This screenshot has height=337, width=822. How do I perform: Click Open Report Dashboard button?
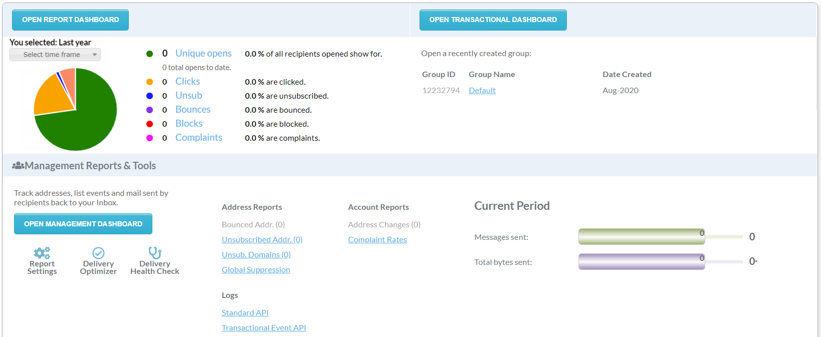pyautogui.click(x=71, y=20)
